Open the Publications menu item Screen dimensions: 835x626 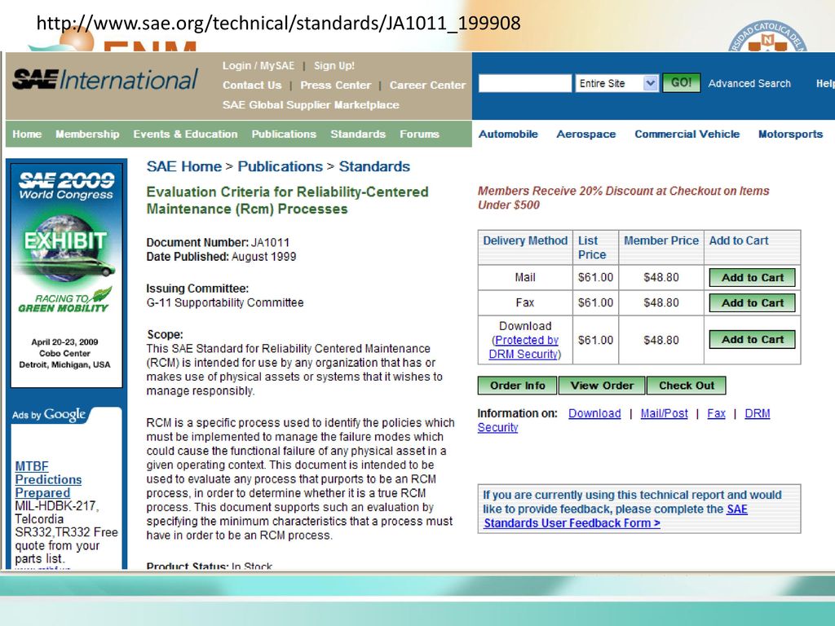pos(284,134)
